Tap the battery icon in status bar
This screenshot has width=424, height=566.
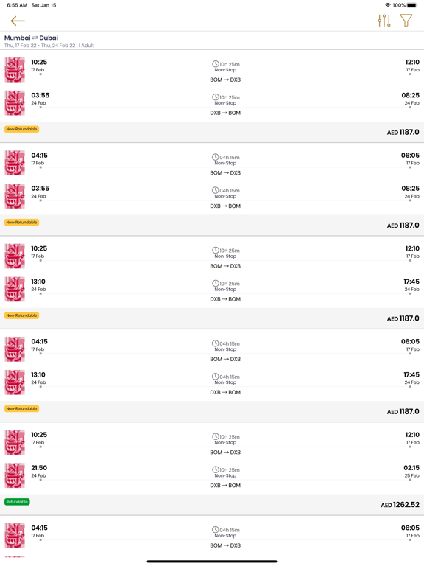pos(412,5)
